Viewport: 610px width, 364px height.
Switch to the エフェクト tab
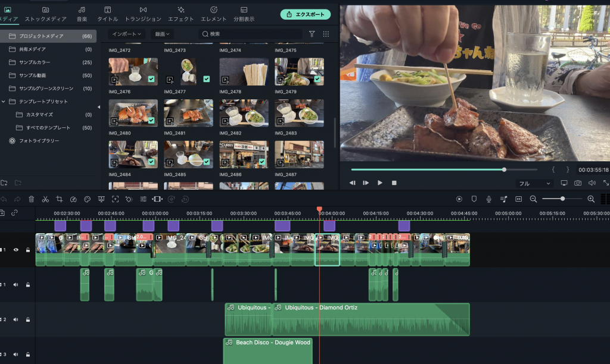181,14
